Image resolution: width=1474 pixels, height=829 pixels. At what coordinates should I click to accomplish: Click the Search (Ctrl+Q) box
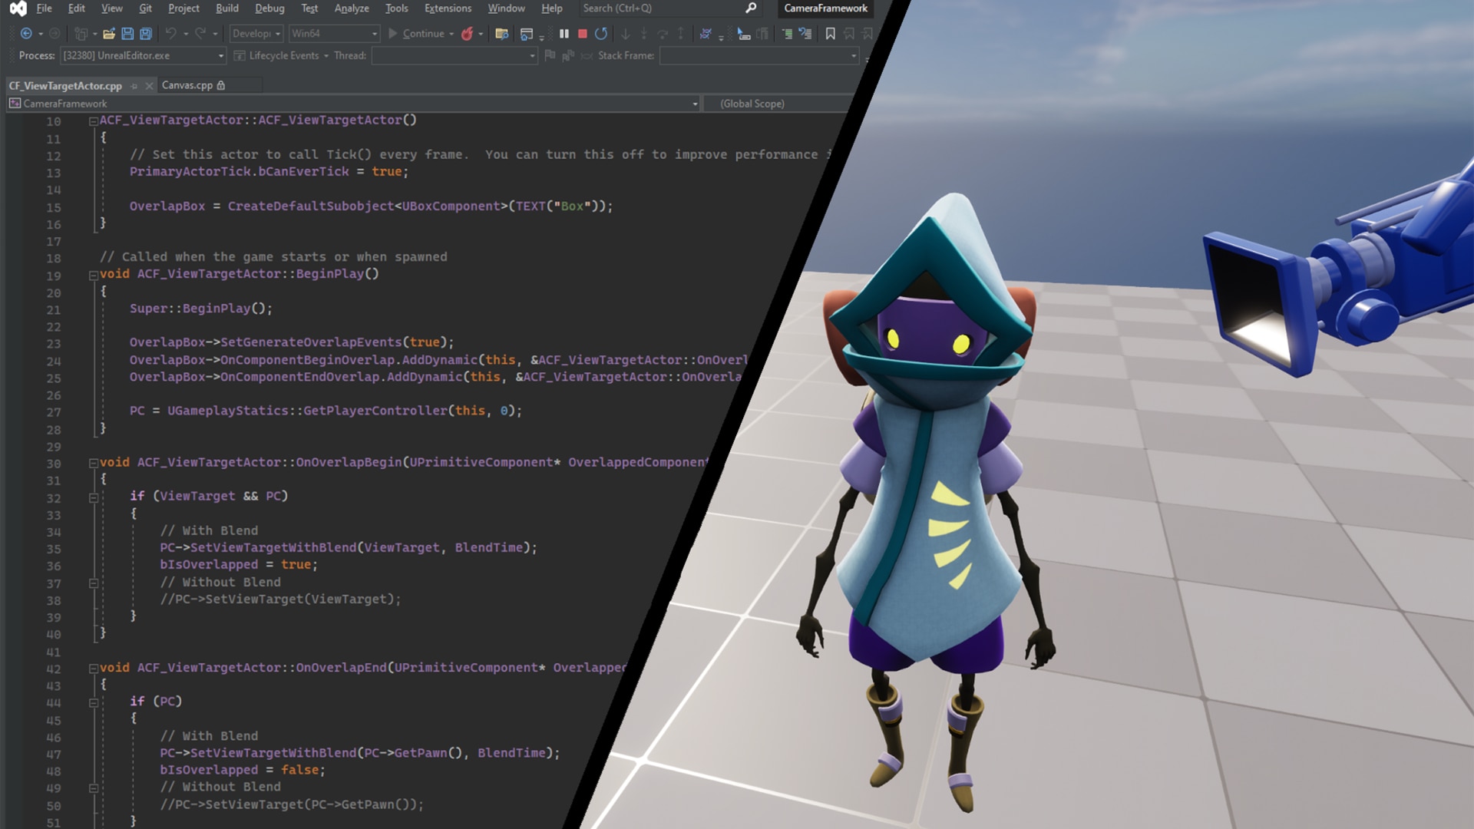[660, 8]
